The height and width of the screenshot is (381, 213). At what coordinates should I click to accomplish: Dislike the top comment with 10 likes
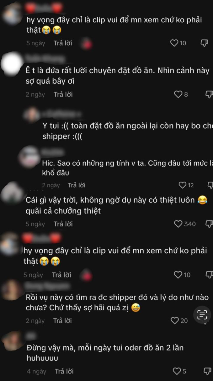204,43
